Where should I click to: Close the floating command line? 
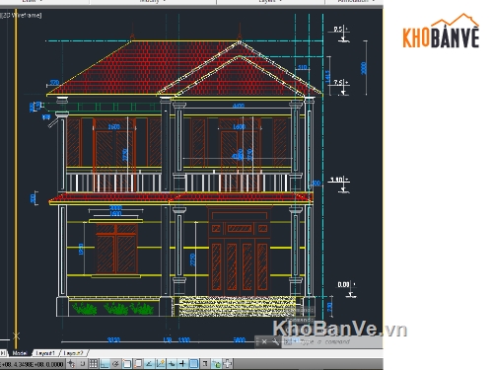click(264, 342)
